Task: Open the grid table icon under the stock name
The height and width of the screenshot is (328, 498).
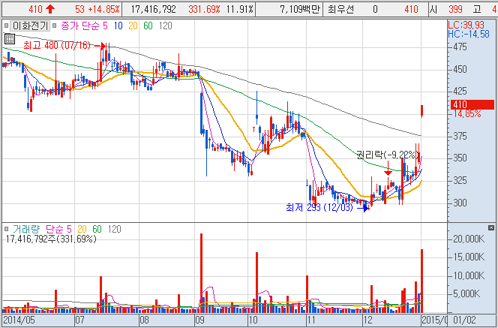Action: point(10,39)
